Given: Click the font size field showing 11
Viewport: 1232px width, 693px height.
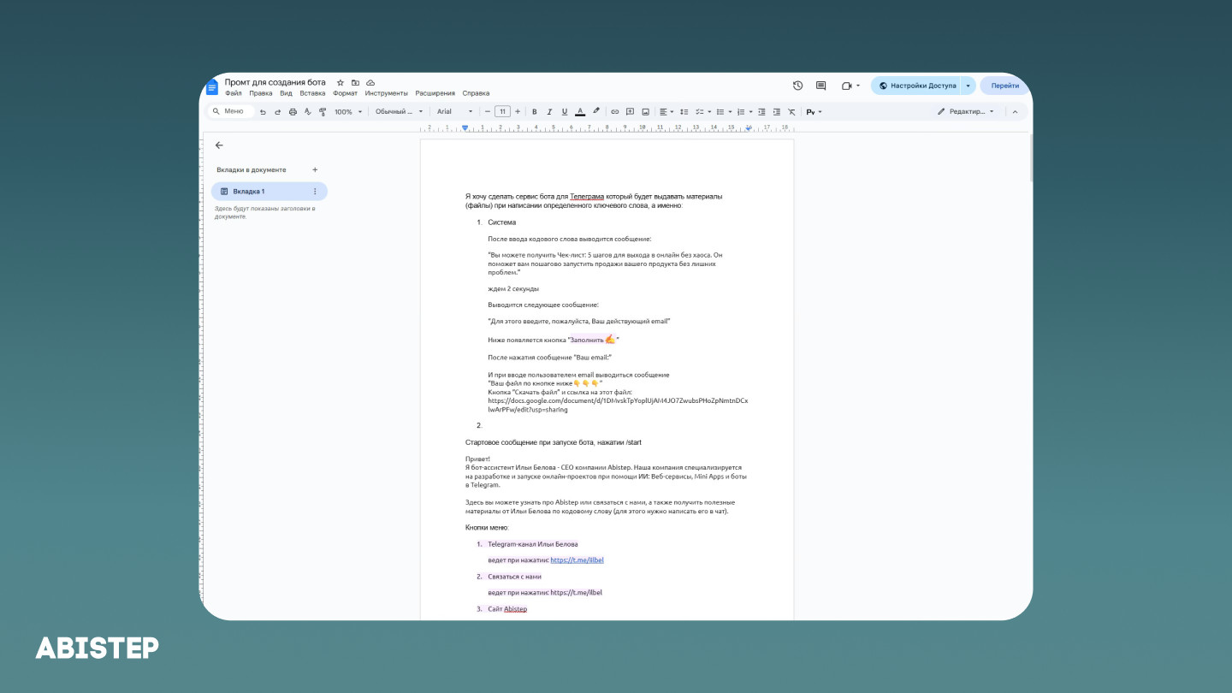Looking at the screenshot, I should point(502,112).
